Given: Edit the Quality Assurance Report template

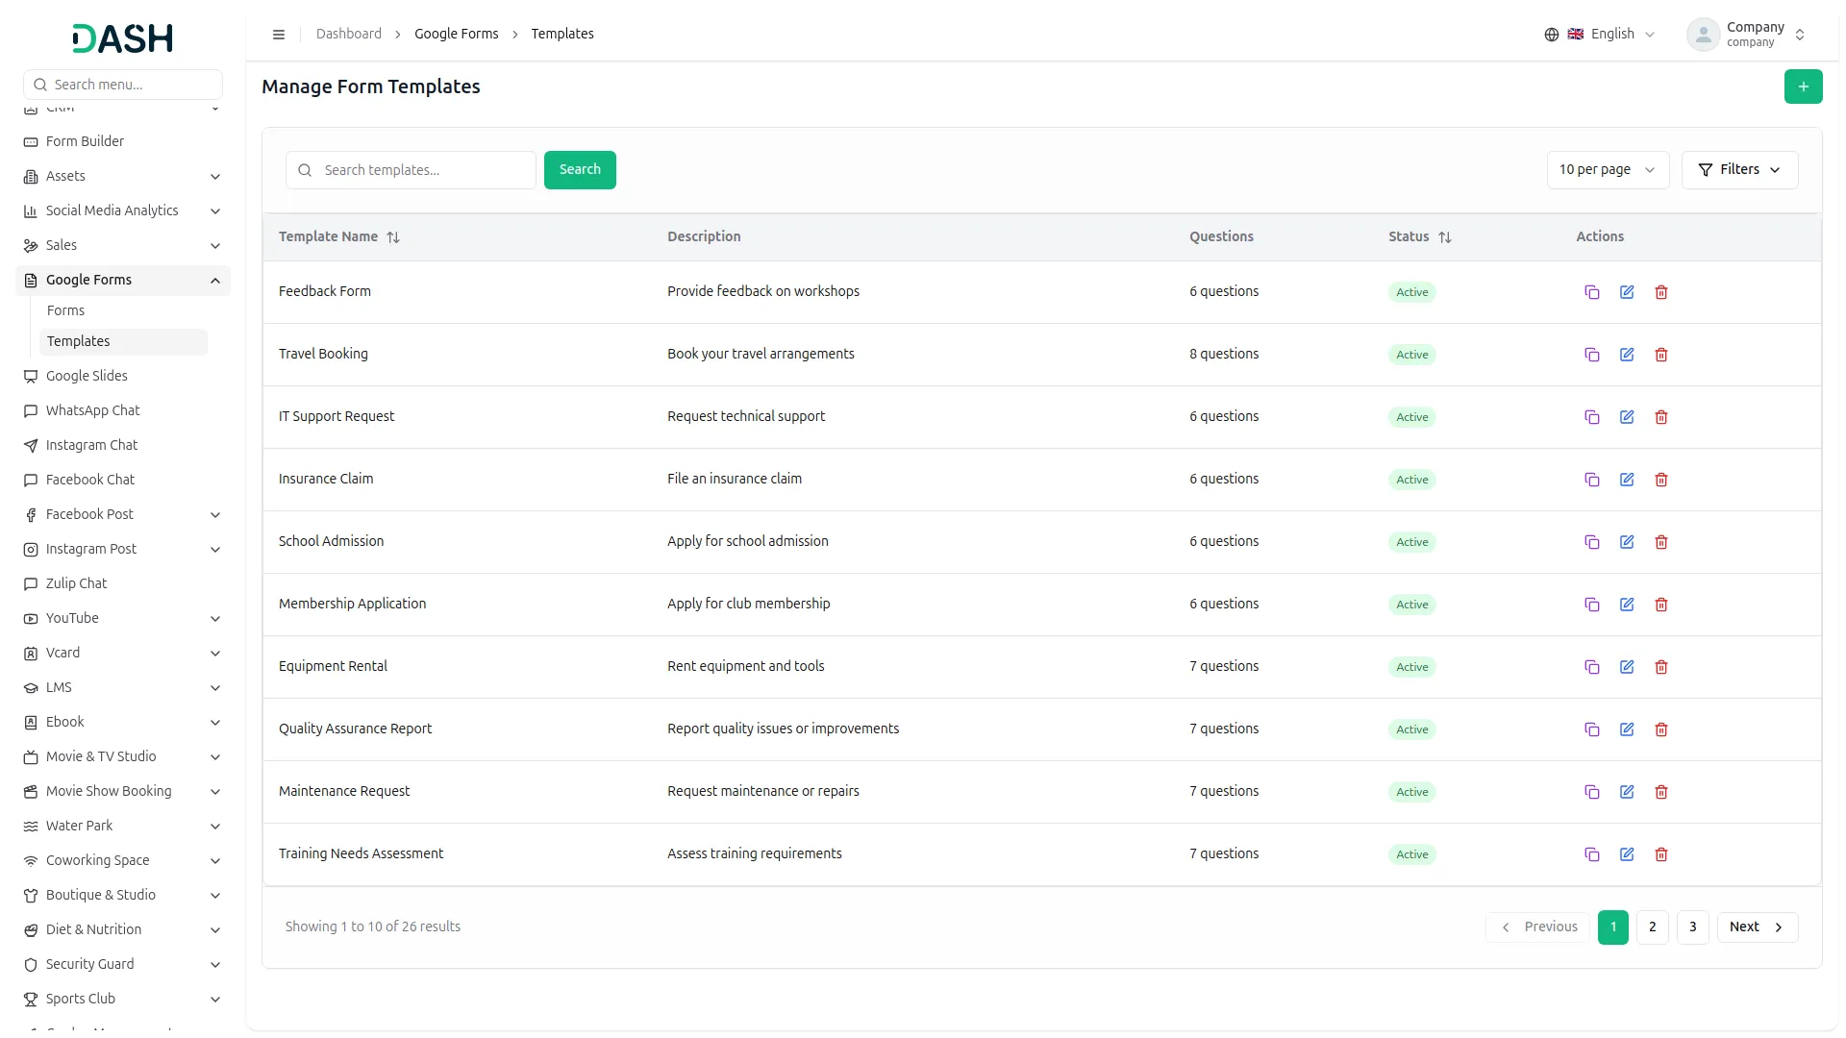Looking at the screenshot, I should [x=1627, y=729].
